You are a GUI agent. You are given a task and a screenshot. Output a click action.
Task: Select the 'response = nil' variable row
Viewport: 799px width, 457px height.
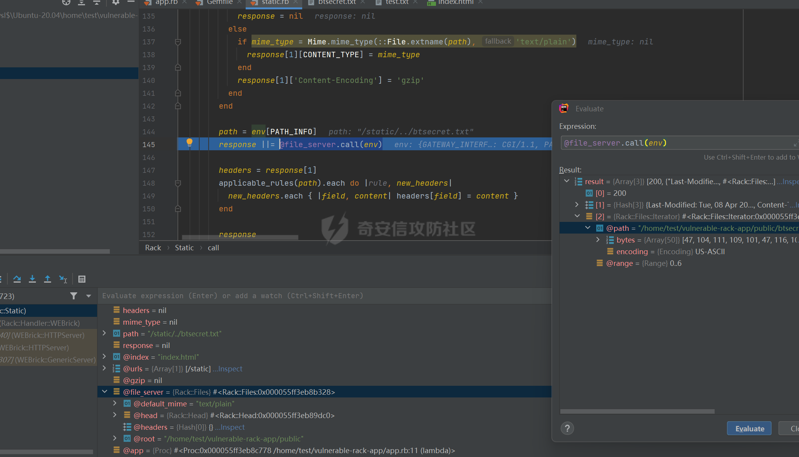click(x=324, y=345)
